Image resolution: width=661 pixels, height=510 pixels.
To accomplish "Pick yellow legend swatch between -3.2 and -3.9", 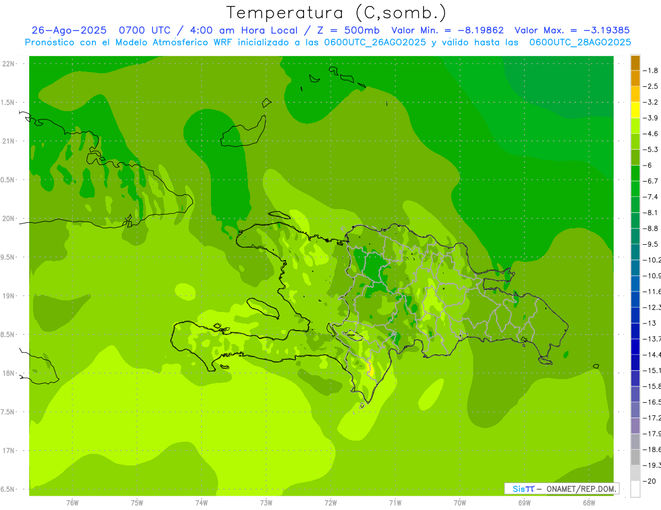I will pyautogui.click(x=635, y=110).
